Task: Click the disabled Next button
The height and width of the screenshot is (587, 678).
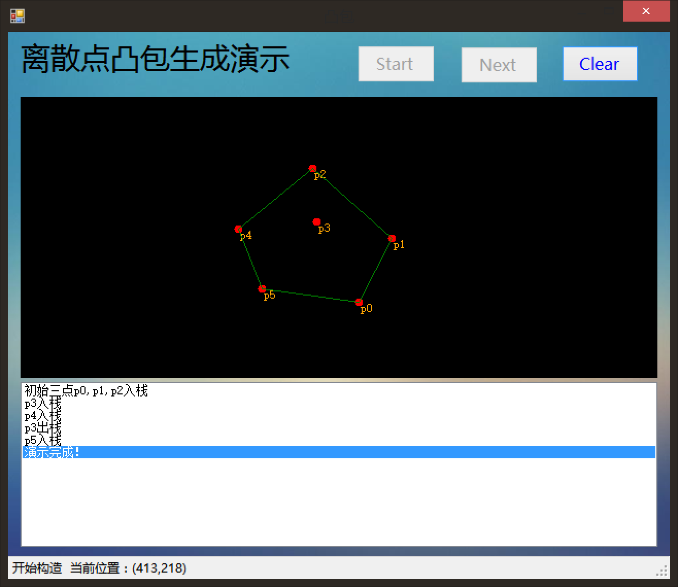Action: click(x=499, y=65)
